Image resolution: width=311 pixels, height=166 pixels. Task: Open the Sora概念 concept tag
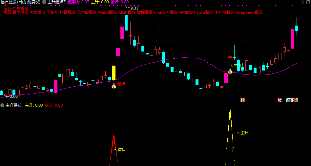[205, 12]
